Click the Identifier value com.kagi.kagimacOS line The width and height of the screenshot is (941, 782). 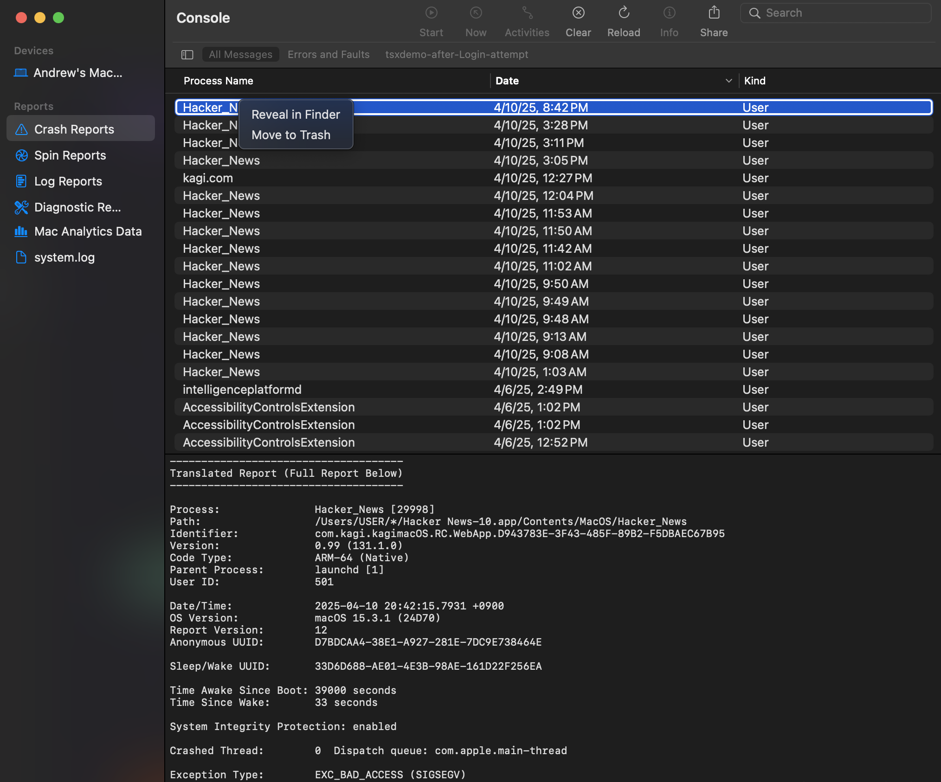point(520,533)
